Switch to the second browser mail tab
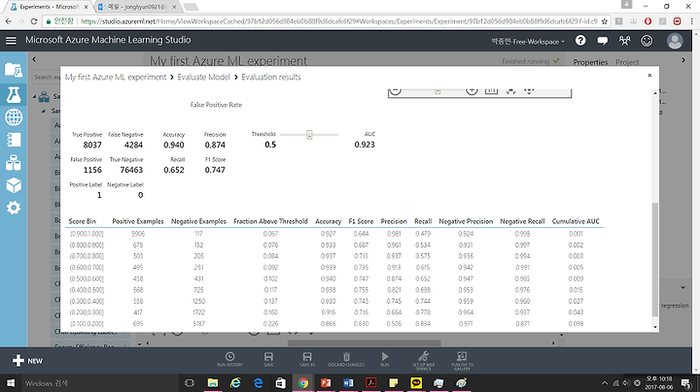This screenshot has height=392, width=700. point(137,7)
